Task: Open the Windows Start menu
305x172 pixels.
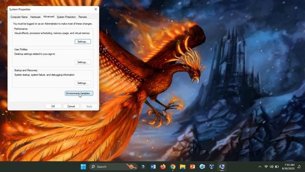Action: (x=83, y=167)
